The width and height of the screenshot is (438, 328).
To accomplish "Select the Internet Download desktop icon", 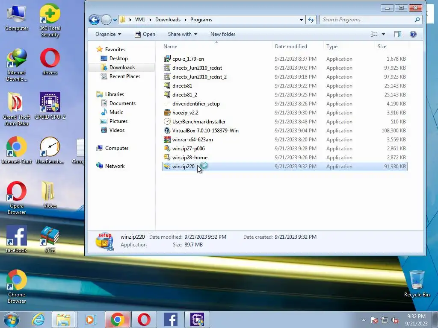I will coord(17,65).
